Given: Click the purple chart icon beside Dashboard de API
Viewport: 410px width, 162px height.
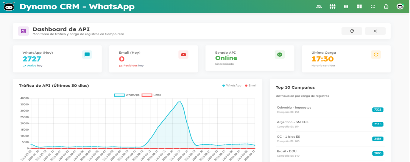Looking at the screenshot, I should click(23, 31).
